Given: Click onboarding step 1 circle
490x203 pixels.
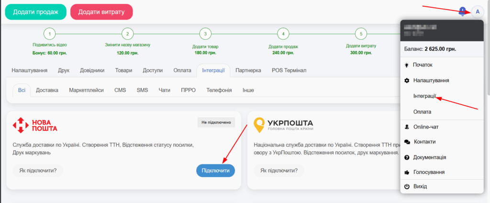Looking at the screenshot, I should (50, 34).
